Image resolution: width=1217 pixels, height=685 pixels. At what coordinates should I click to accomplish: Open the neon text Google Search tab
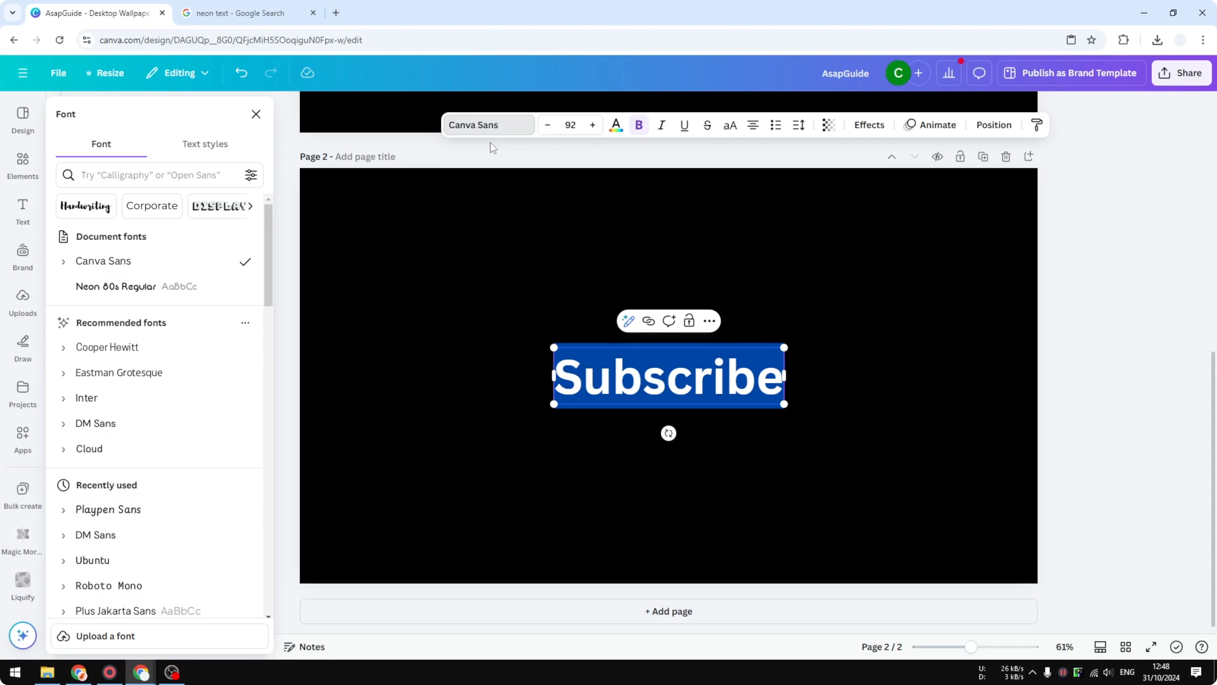(241, 13)
